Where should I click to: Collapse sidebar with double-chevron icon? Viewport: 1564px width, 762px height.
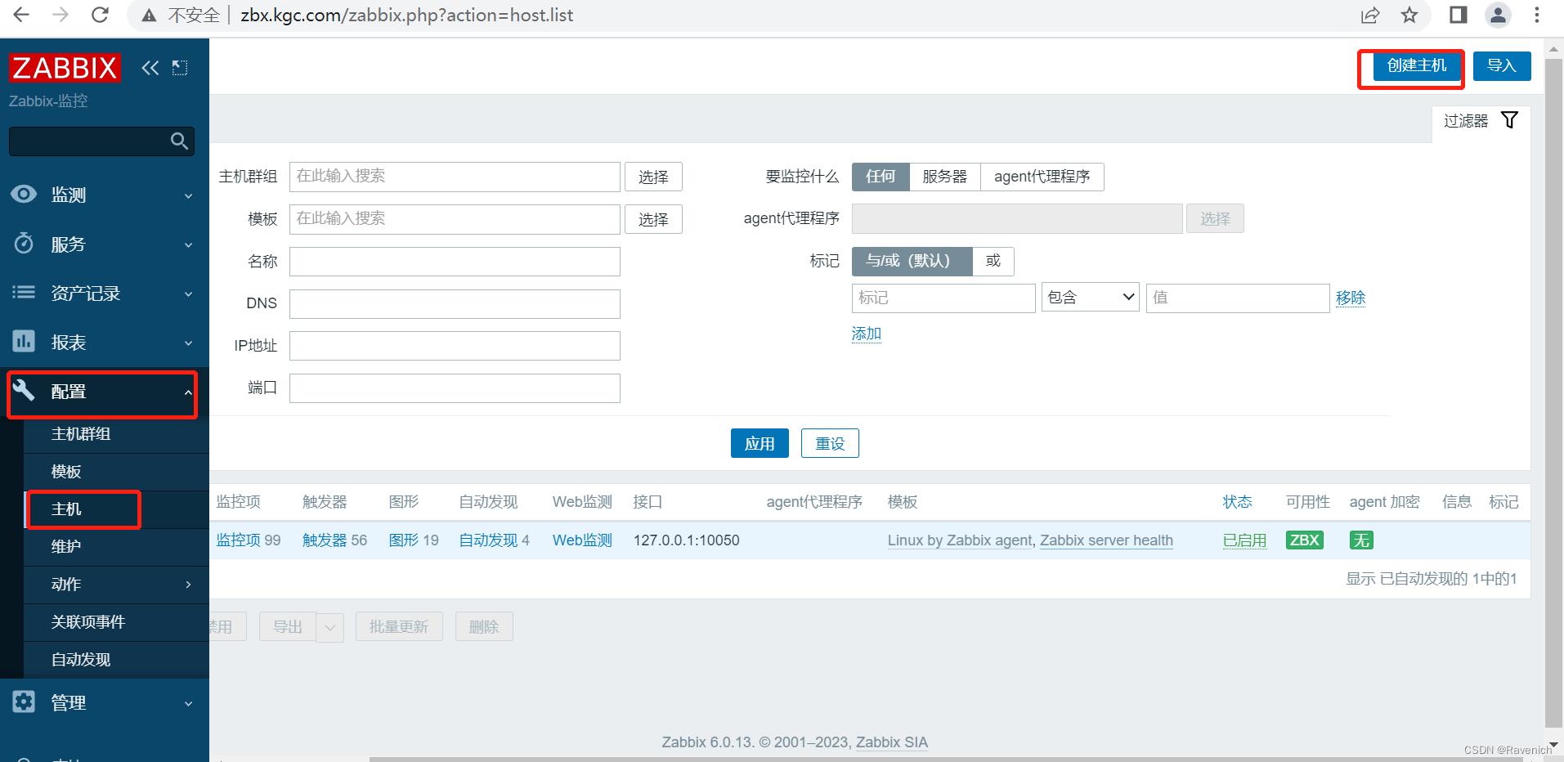tap(150, 68)
